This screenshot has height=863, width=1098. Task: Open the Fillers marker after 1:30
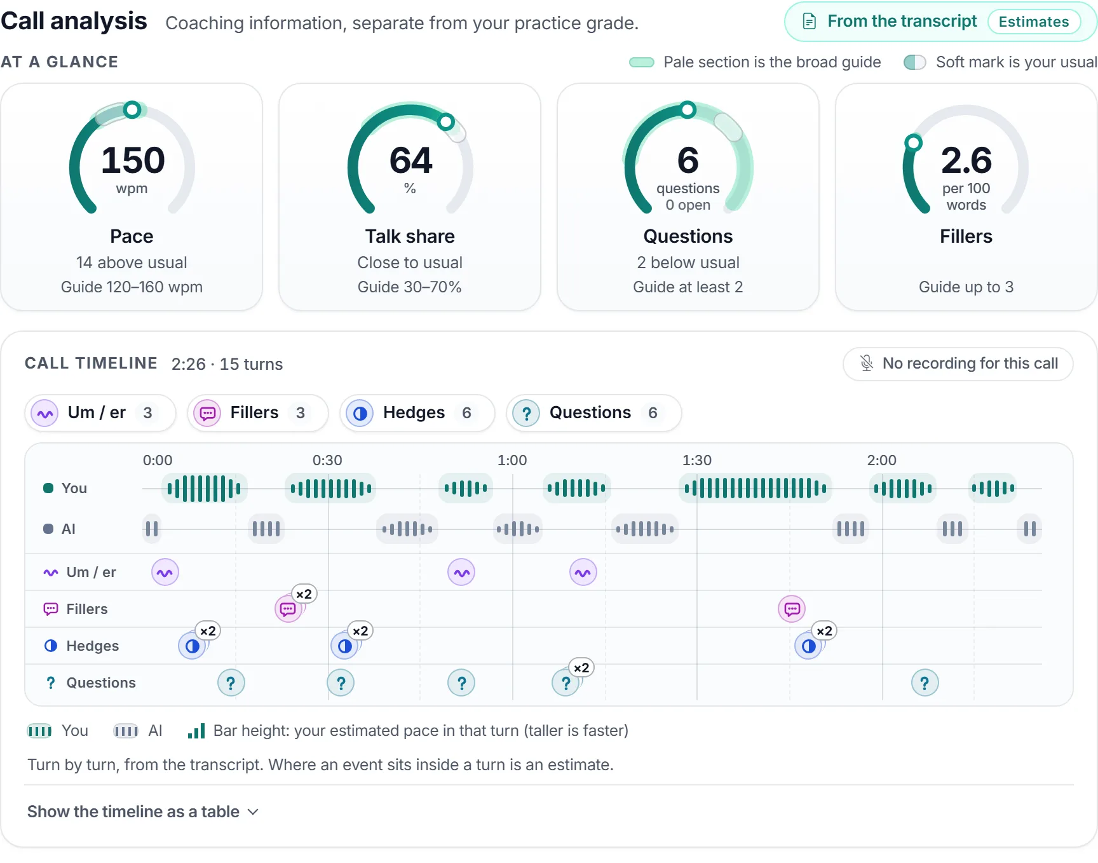tap(792, 609)
